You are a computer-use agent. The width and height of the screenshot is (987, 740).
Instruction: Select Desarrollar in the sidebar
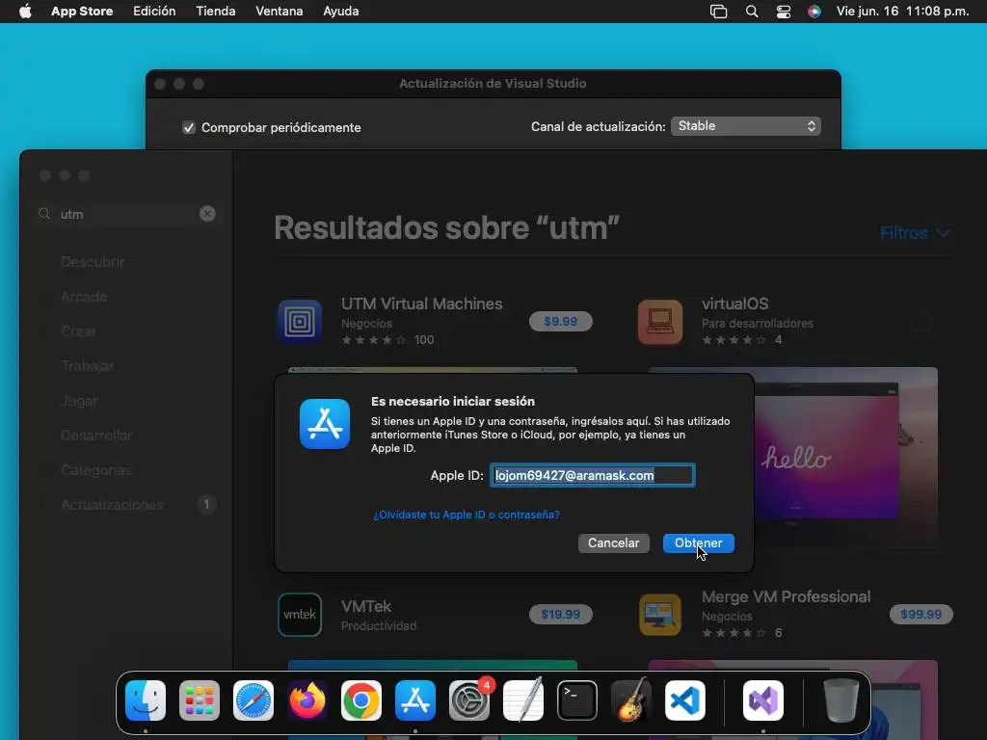(96, 436)
